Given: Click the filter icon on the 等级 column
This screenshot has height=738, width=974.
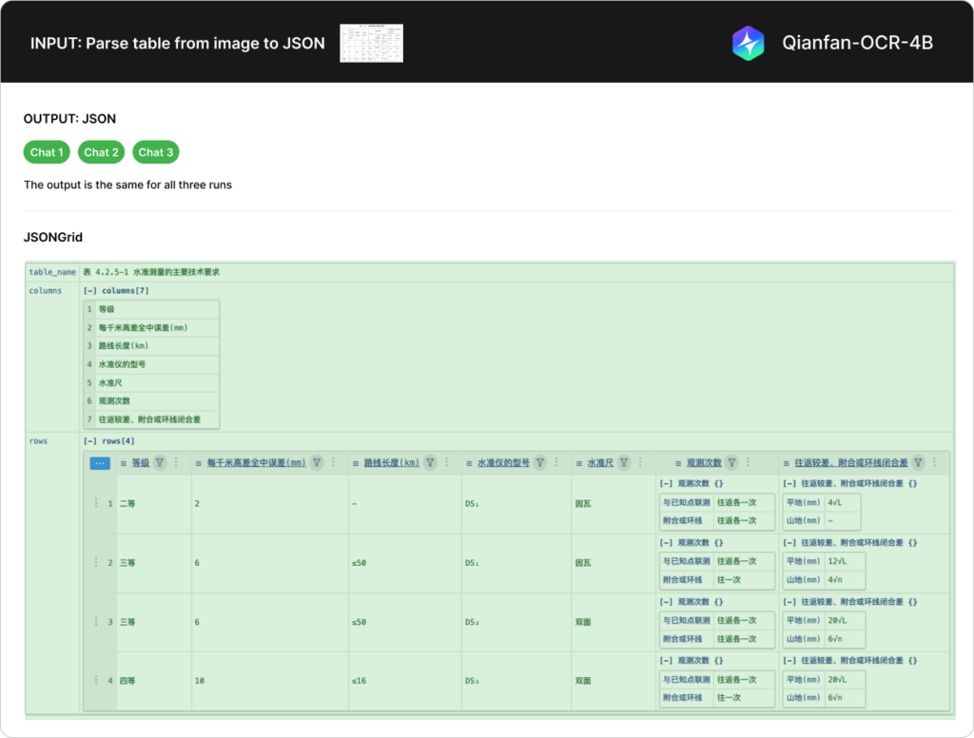Looking at the screenshot, I should click(160, 463).
